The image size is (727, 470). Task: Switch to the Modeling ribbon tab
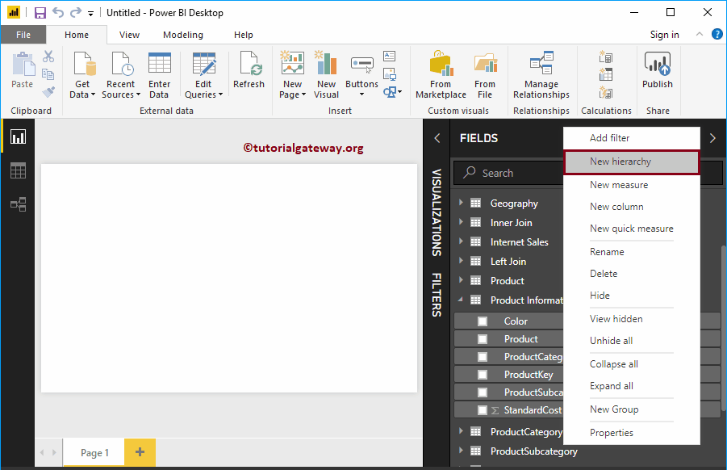[182, 35]
